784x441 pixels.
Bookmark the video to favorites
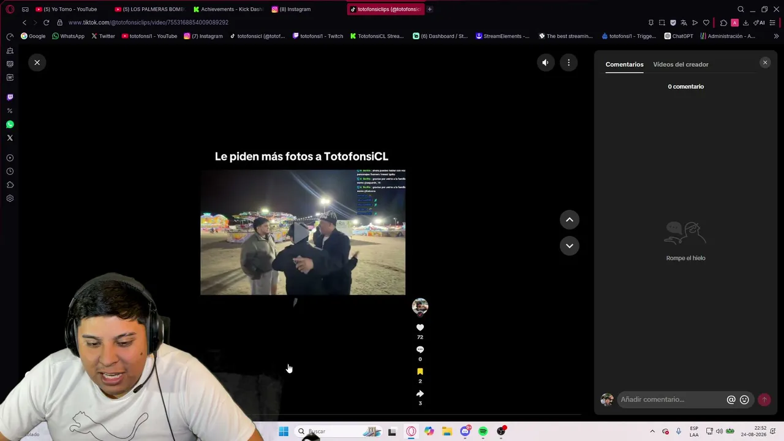coord(420,372)
